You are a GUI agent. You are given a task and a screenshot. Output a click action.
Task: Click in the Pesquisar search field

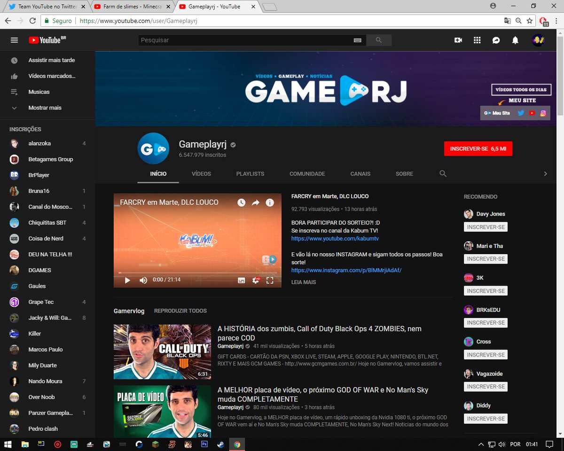tap(245, 40)
